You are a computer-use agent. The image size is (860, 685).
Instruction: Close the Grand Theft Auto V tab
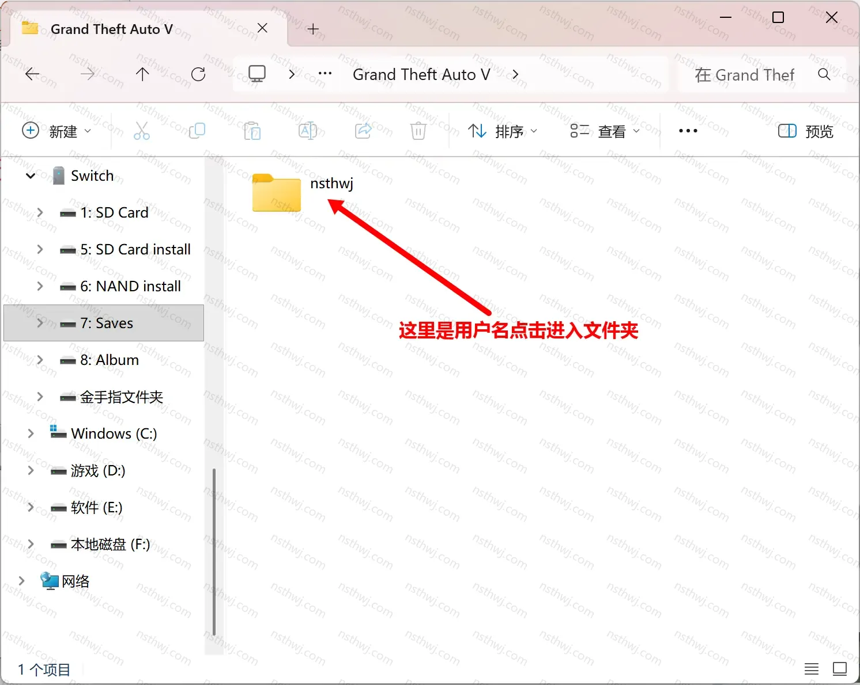(262, 28)
